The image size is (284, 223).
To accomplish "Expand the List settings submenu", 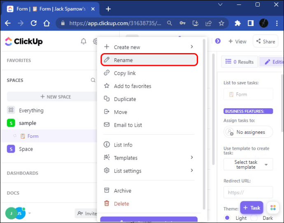I will [x=192, y=170].
